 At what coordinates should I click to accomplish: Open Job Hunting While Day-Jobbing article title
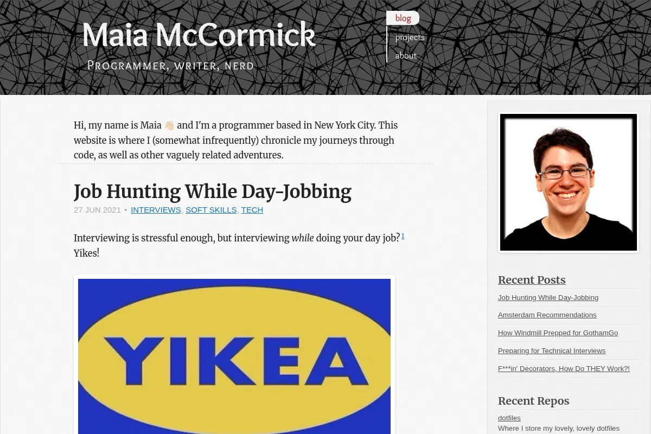213,192
